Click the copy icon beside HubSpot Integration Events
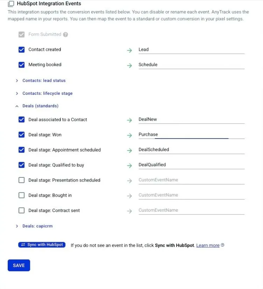263x289 pixels. click(11, 4)
